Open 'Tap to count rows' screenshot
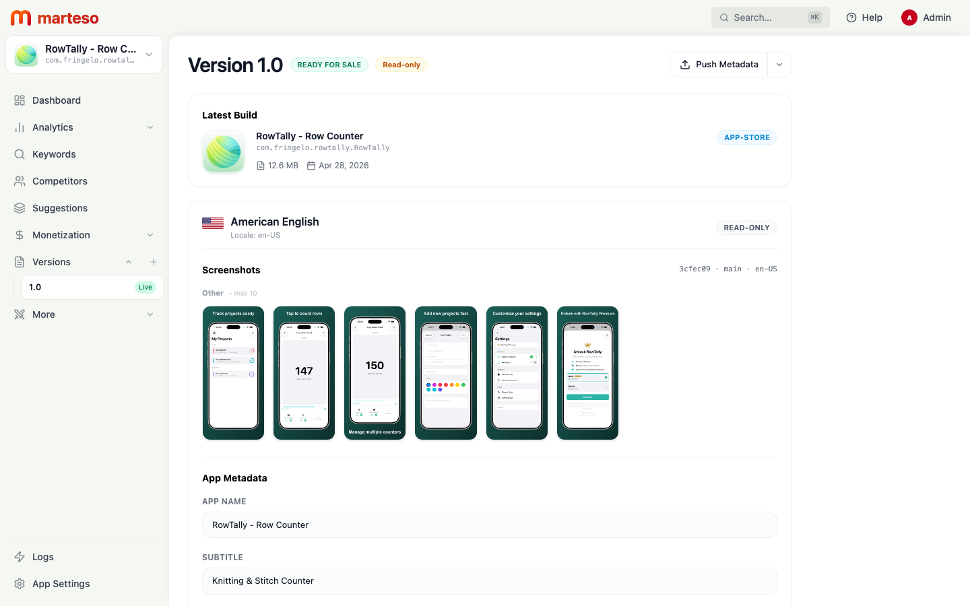This screenshot has height=606, width=970. pyautogui.click(x=304, y=373)
